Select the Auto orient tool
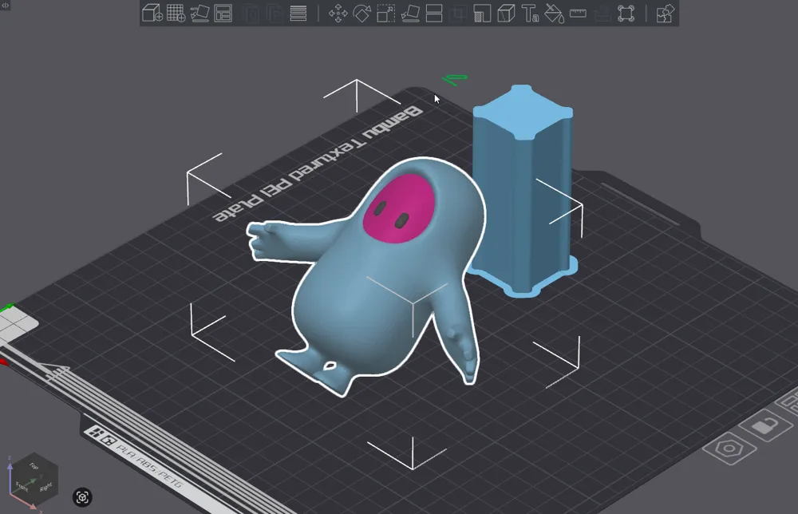Image resolution: width=798 pixels, height=514 pixels. point(200,14)
